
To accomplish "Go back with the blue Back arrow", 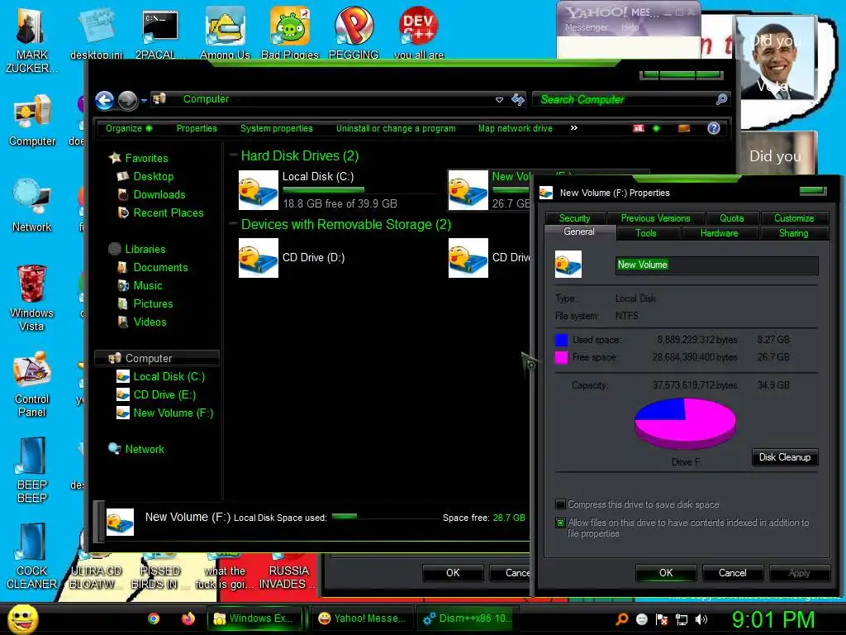I will tap(105, 100).
